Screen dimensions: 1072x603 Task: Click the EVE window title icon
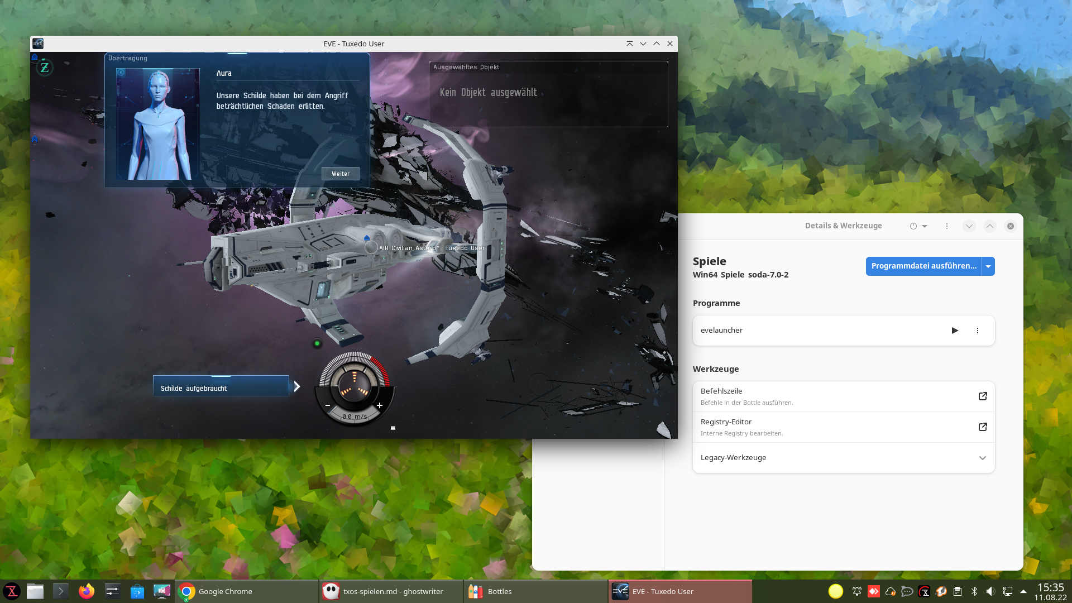(38, 44)
